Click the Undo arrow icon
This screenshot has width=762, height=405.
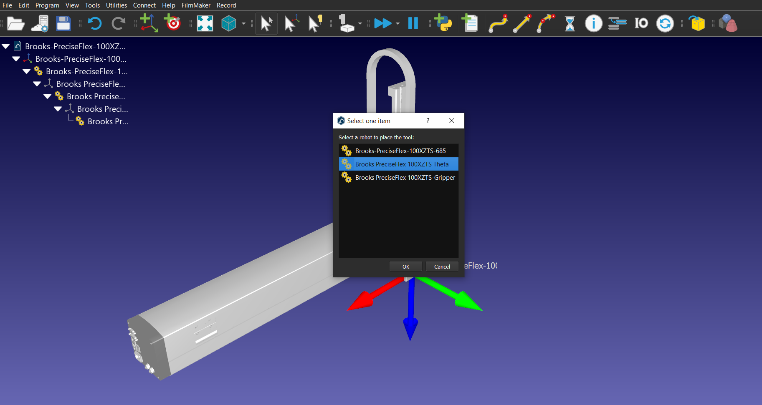pyautogui.click(x=95, y=23)
